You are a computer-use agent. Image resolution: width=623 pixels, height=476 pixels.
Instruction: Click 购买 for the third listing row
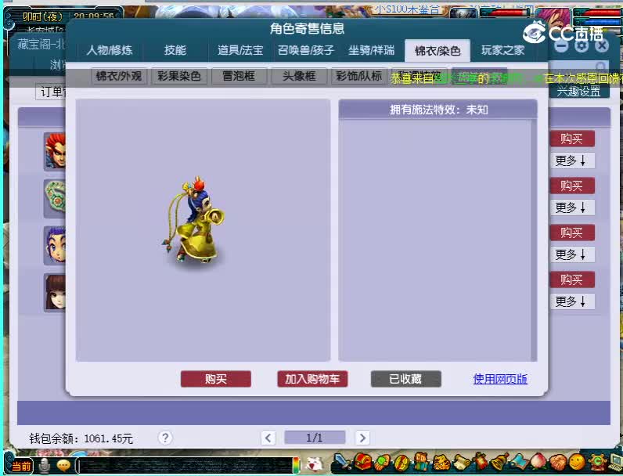pyautogui.click(x=572, y=233)
